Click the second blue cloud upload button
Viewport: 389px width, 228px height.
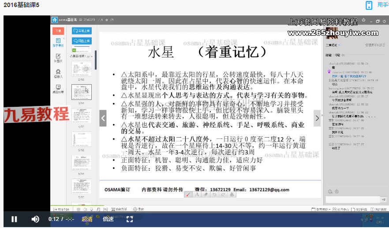click(x=82, y=41)
